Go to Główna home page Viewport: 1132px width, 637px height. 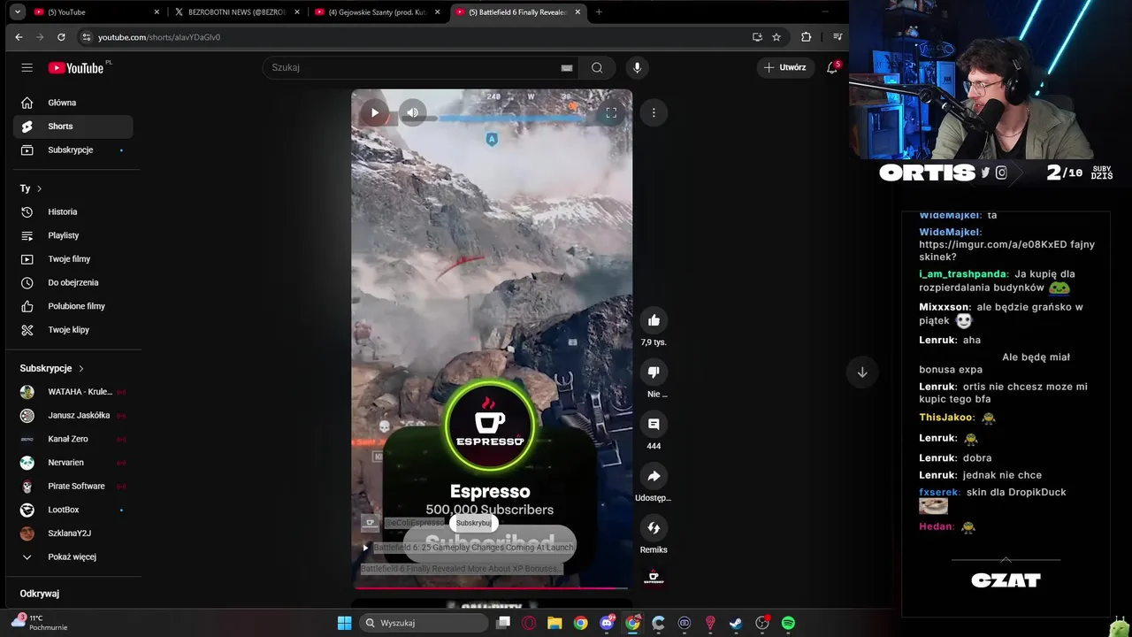click(73, 103)
